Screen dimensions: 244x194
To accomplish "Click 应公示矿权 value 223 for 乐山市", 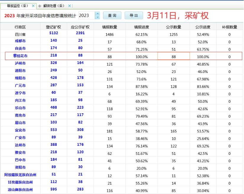I will pos(80,107).
